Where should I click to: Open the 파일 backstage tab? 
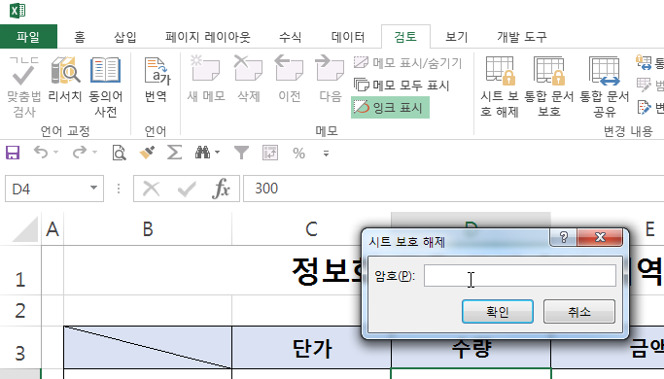(x=28, y=37)
